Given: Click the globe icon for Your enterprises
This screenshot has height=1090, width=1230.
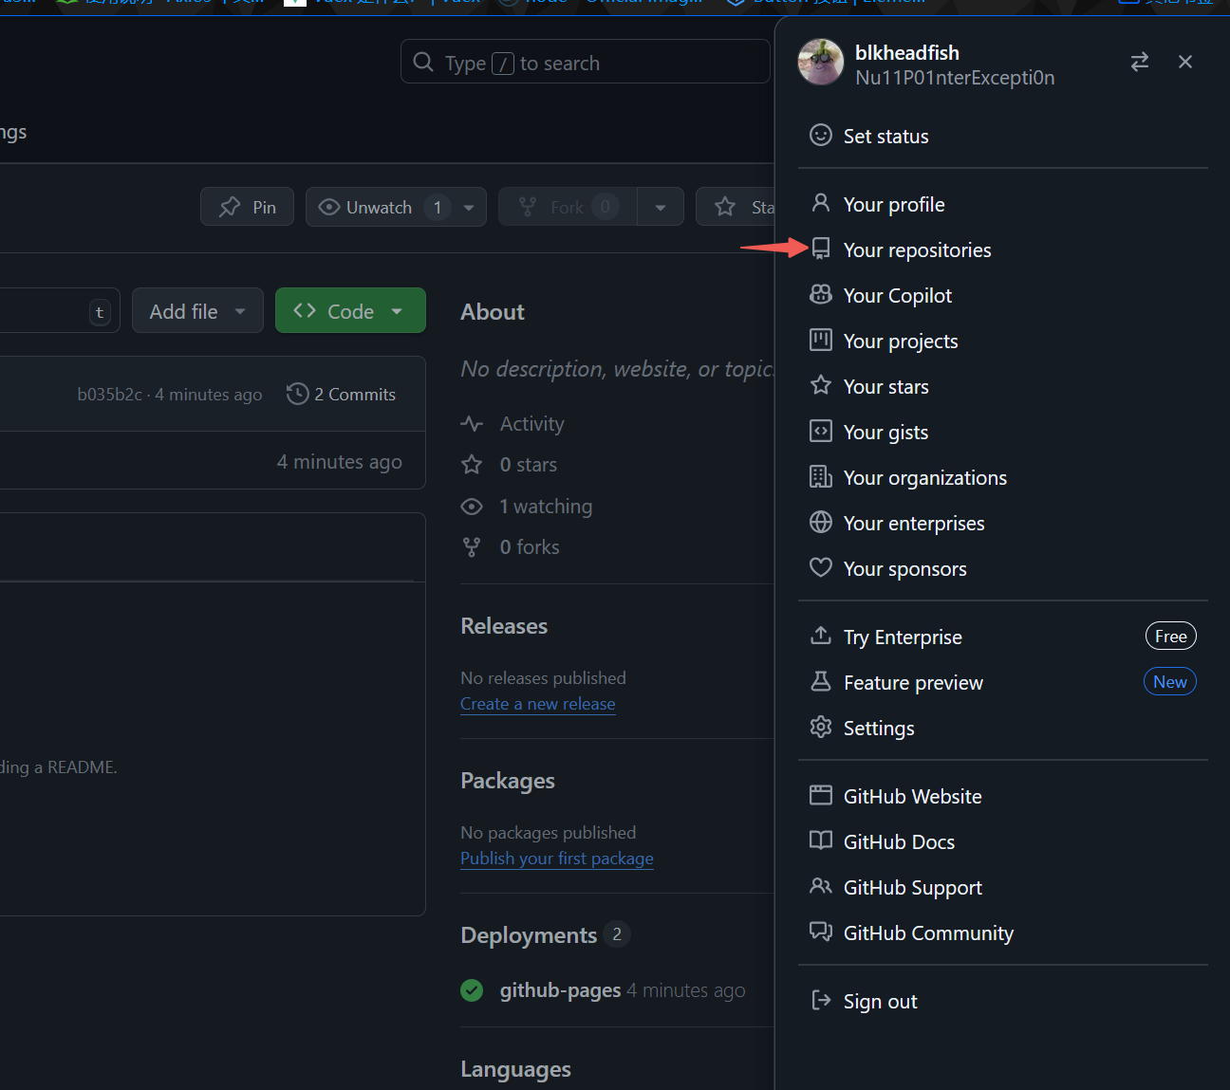Looking at the screenshot, I should [x=821, y=523].
